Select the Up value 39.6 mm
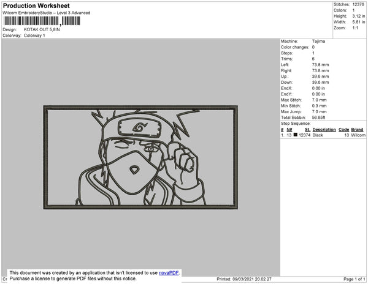The image size is (368, 284). (320, 77)
